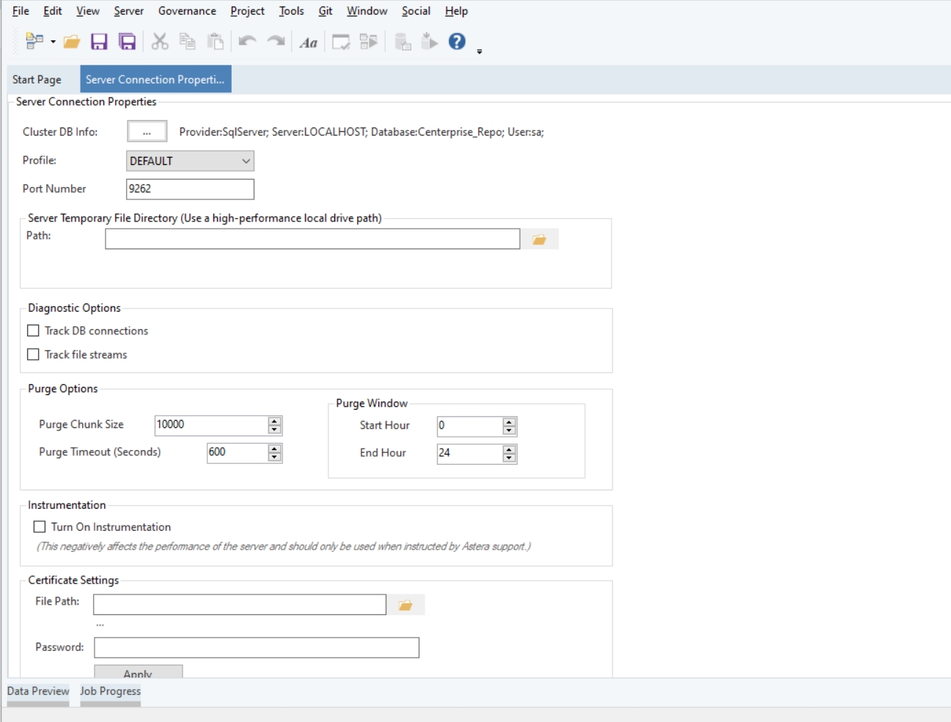Browse for server temporary directory path
Image resolution: width=951 pixels, height=722 pixels.
[539, 240]
